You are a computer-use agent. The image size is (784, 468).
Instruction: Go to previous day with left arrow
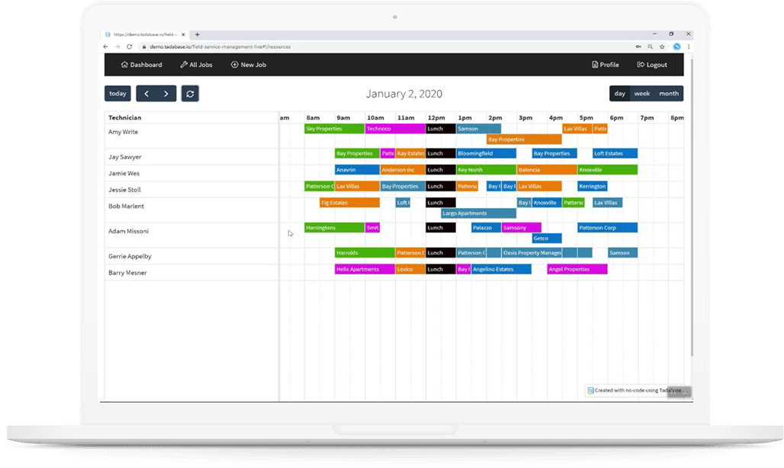(146, 94)
